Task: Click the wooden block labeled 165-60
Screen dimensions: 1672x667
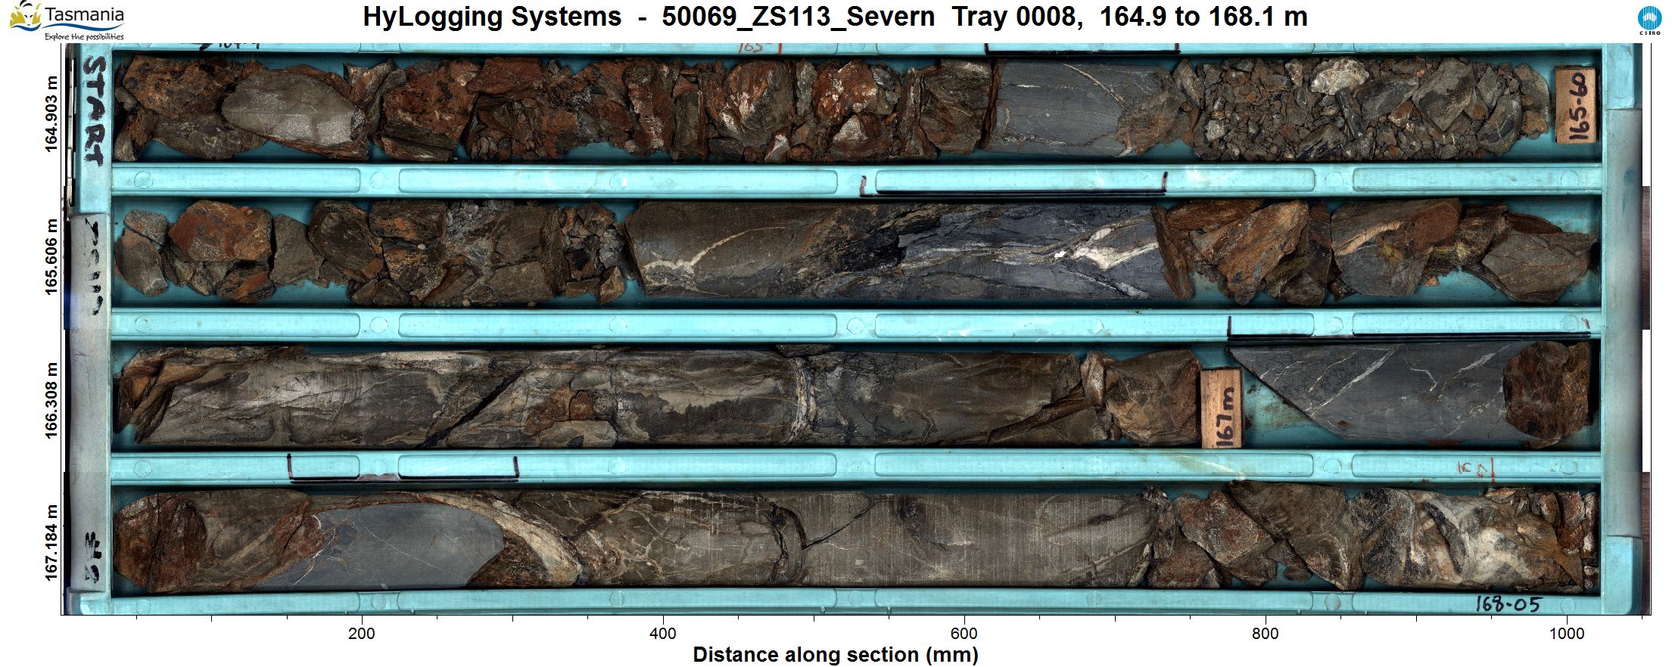Action: [x=1575, y=105]
